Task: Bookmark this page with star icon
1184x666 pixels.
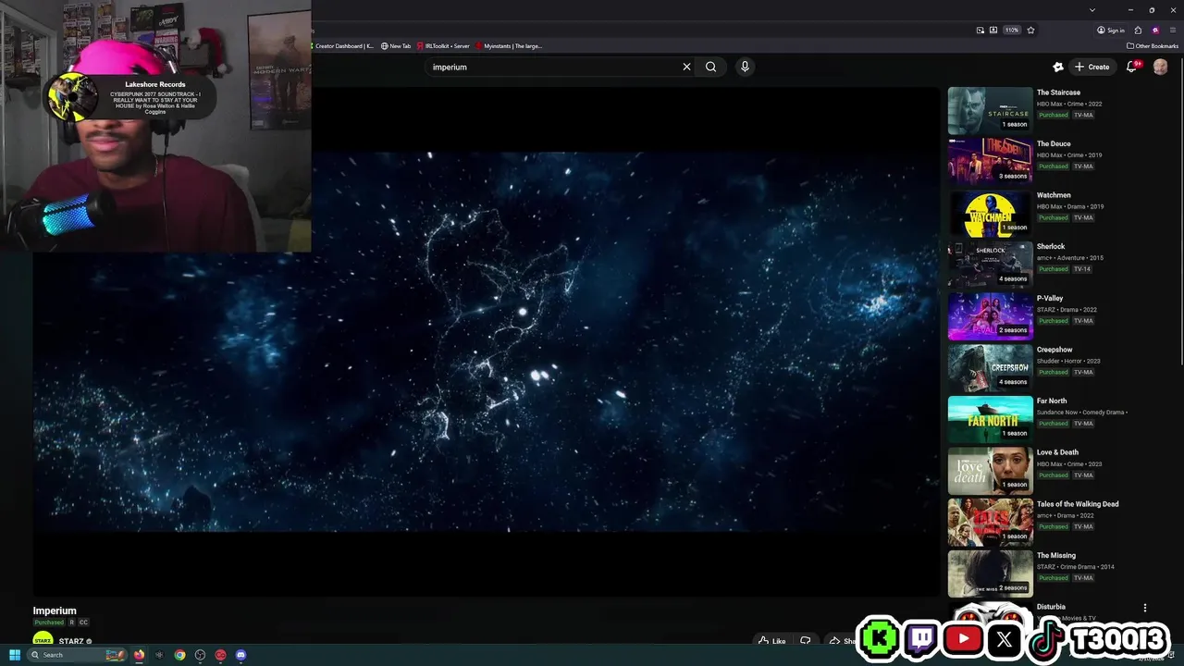Action: click(x=1030, y=30)
